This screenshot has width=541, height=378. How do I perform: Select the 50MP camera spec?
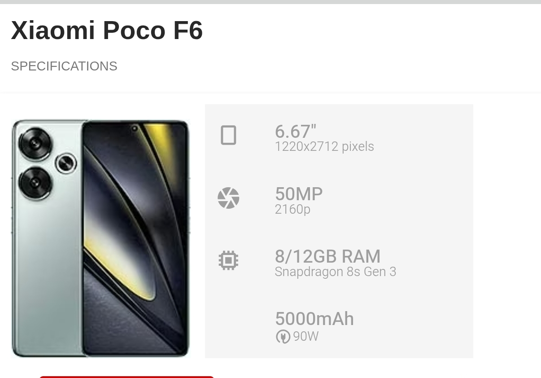[x=298, y=194]
